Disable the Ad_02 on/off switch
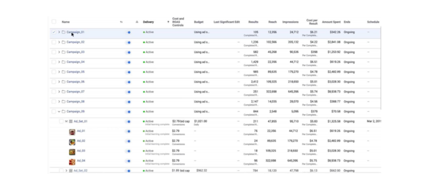Screen dimensions: 429x195 point(128,142)
